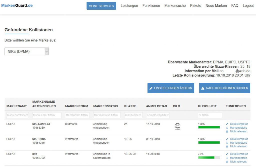Screen dimensions: 256x167
Task: Focus the Marke / AKZ filter field
Action: coord(47,115)
